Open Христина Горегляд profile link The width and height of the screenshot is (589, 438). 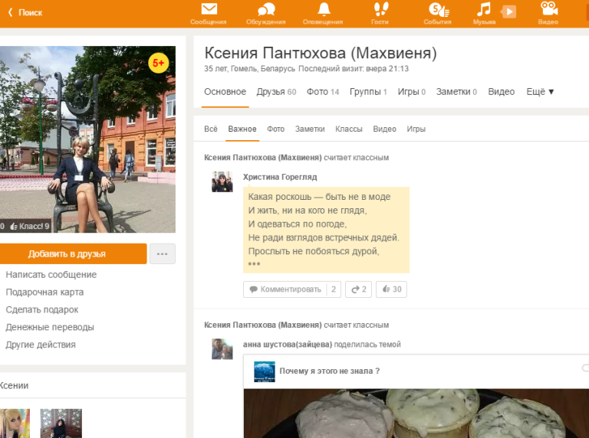pos(280,177)
